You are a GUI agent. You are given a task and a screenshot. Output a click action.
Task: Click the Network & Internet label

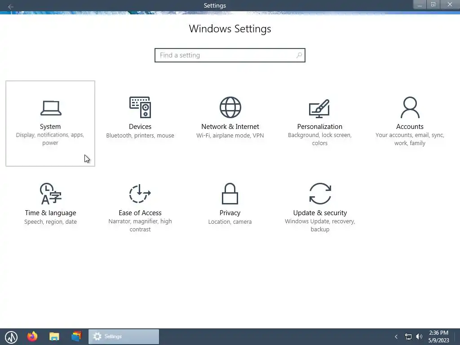230,126
